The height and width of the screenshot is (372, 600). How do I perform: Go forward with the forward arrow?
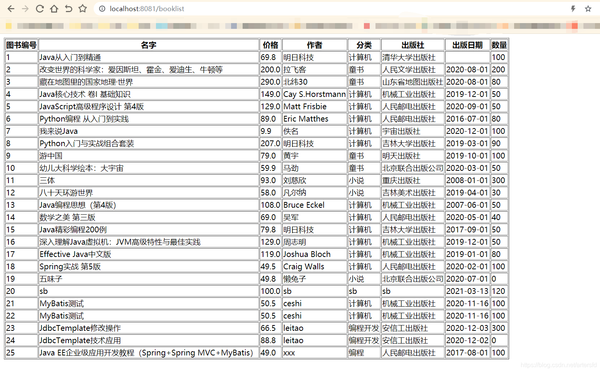coord(25,8)
